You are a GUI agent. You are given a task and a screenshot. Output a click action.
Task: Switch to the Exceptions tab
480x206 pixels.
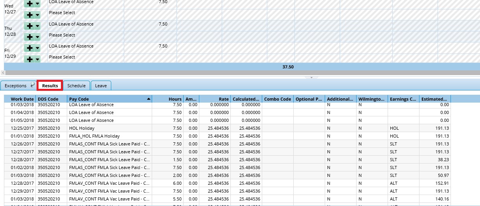click(x=15, y=86)
